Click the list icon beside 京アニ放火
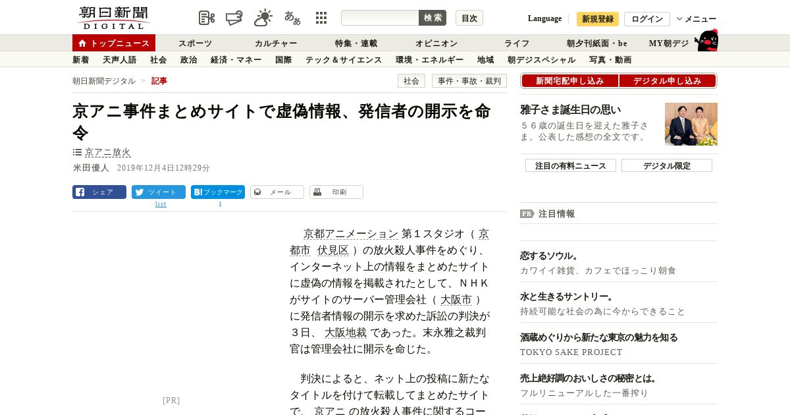 click(77, 152)
